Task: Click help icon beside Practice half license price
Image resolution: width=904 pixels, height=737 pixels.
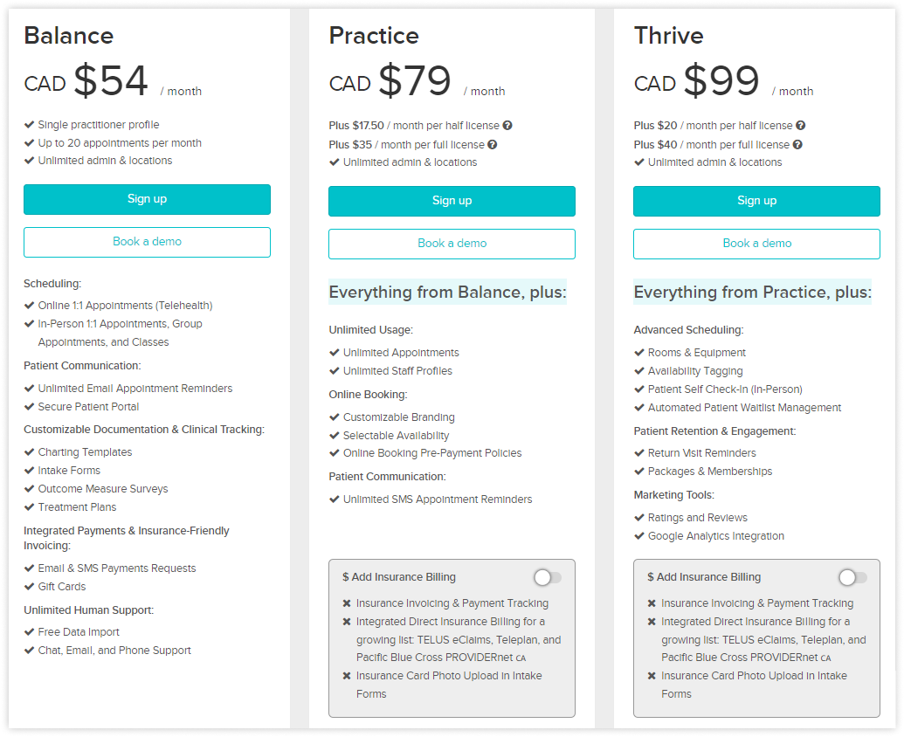Action: pyautogui.click(x=507, y=125)
